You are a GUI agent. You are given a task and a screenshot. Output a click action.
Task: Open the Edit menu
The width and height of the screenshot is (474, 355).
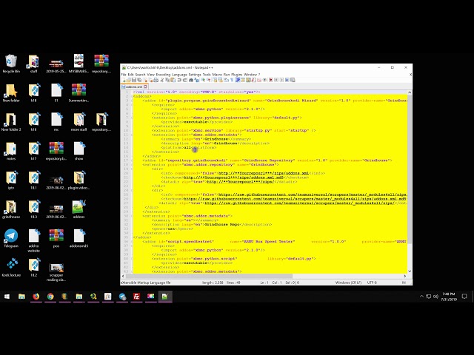click(x=130, y=75)
